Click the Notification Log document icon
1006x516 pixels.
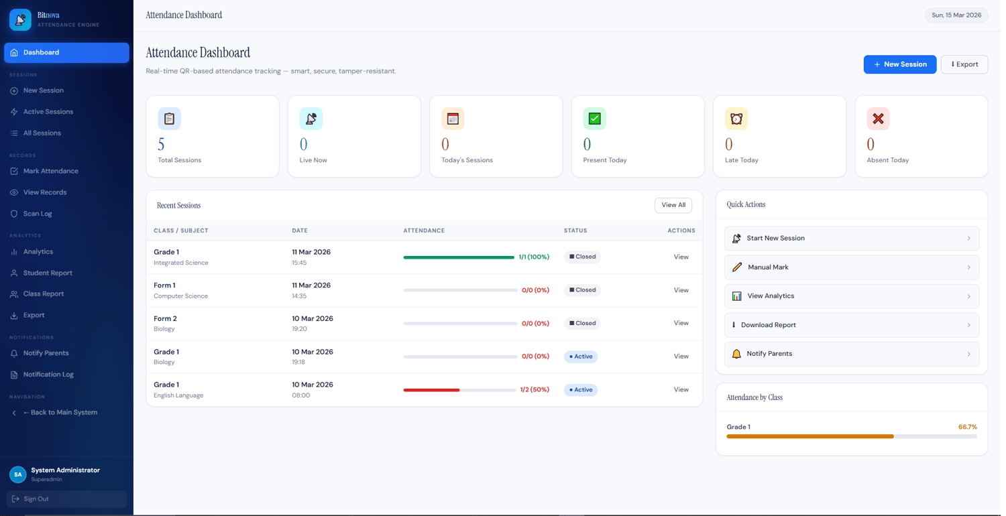[x=14, y=375]
